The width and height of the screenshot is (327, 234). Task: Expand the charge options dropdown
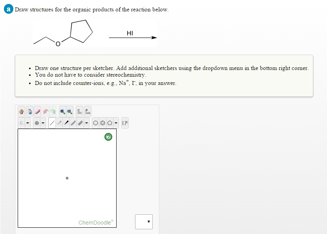[43, 123]
